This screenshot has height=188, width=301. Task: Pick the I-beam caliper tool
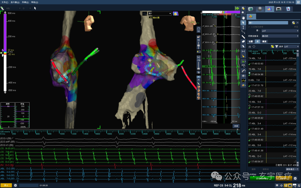[x=243, y=27]
